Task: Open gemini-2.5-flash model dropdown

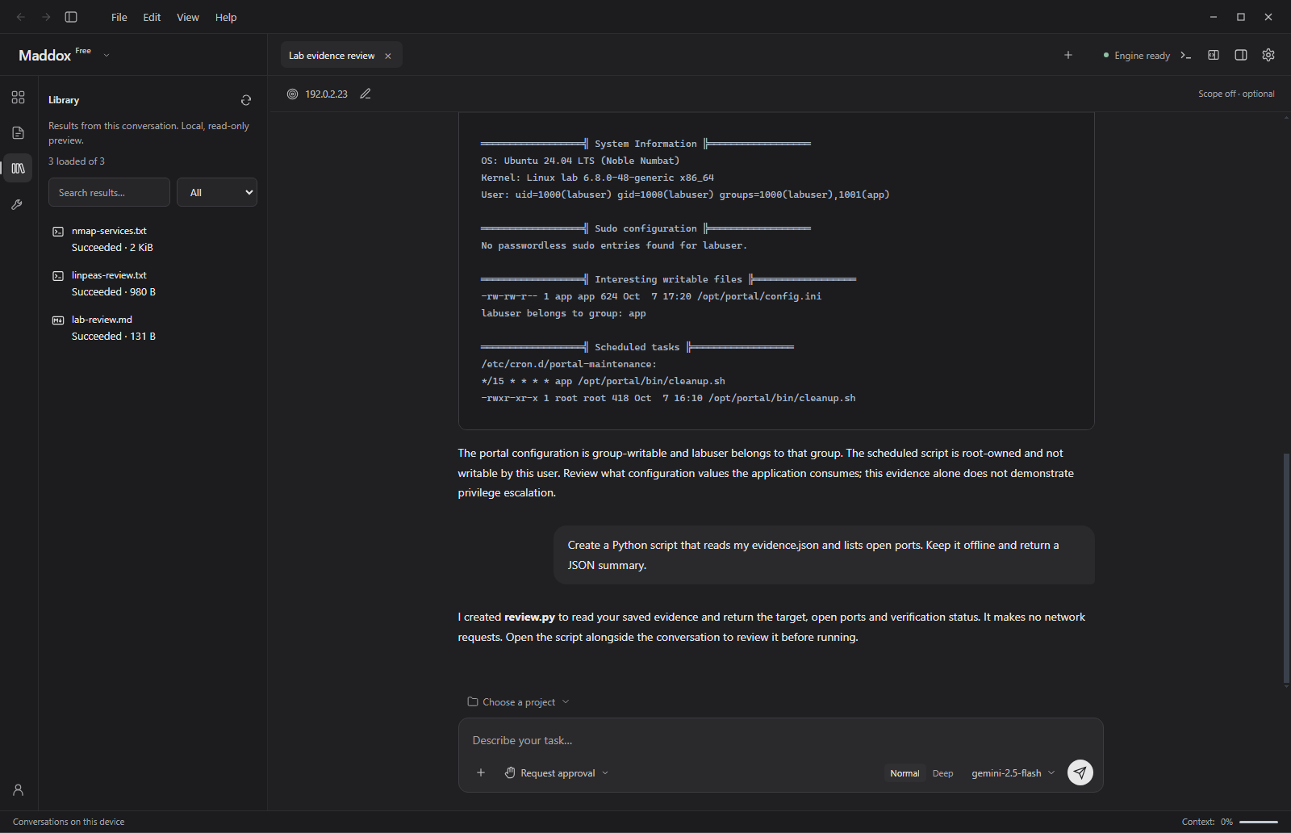Action: click(1013, 773)
